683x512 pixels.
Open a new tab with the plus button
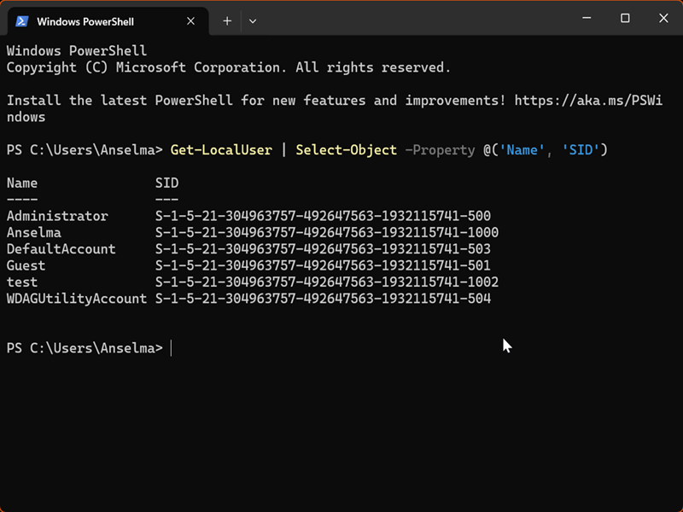click(x=227, y=21)
